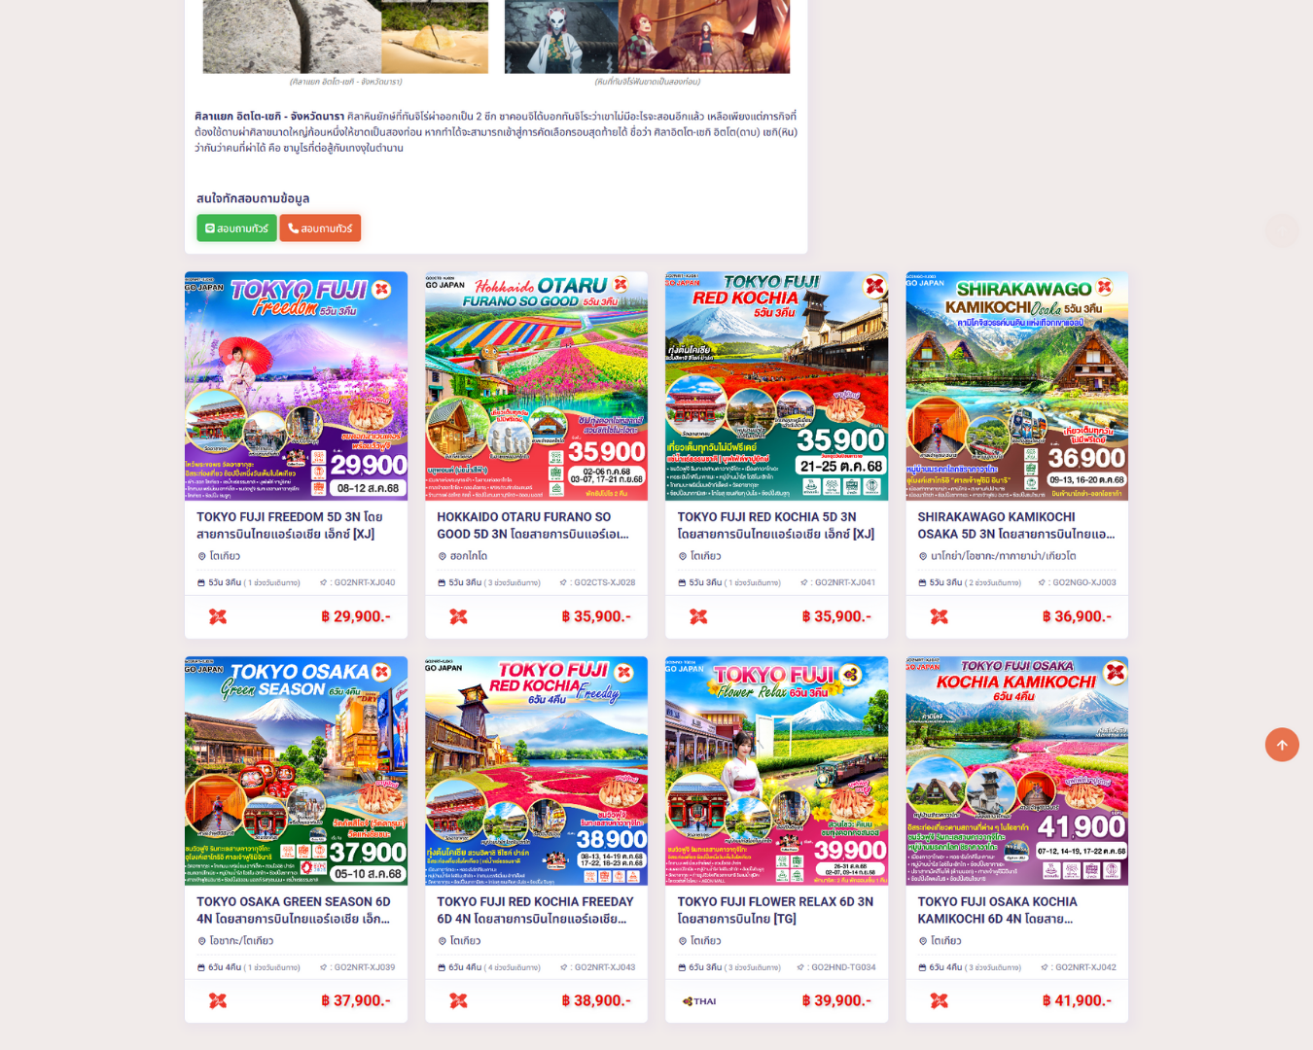
Task: Open TOKYO FUJI FLOWER RELAX 6D 3N title
Action: pos(775,910)
